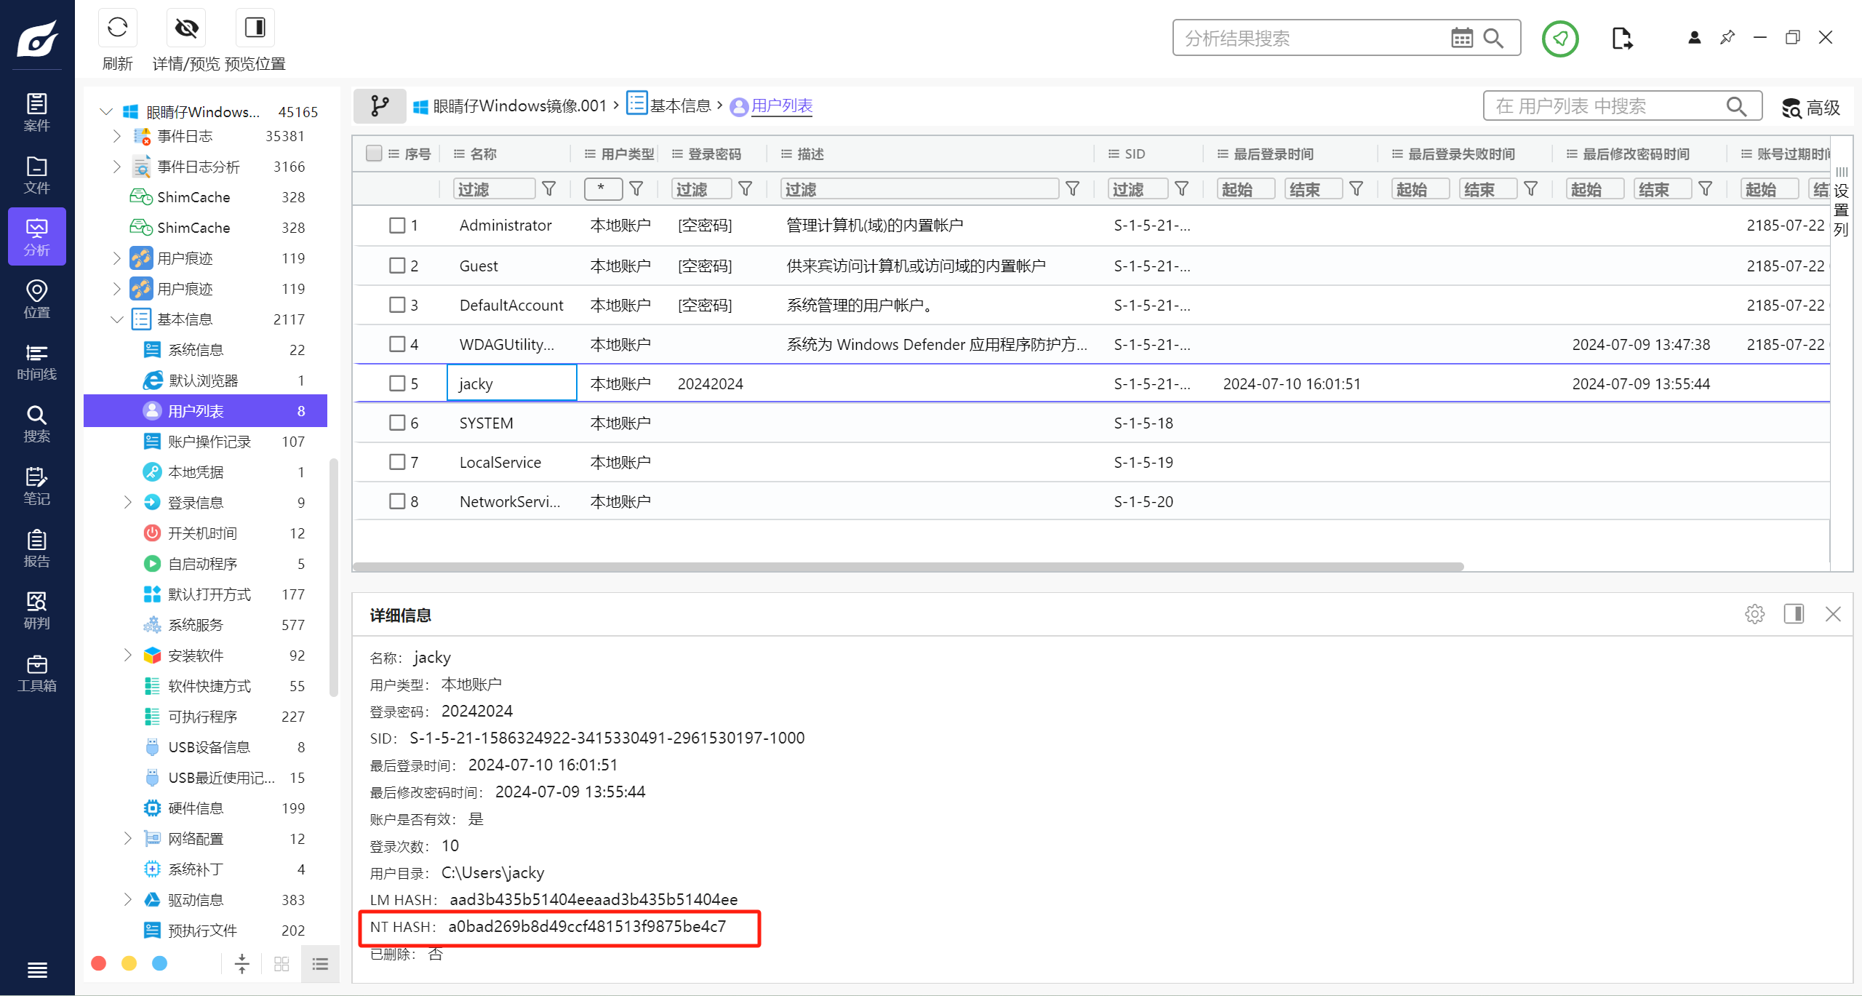Viewport: 1862px width, 996px height.
Task: Open the 工具箱 toolbox sidebar icon
Action: pyautogui.click(x=36, y=674)
